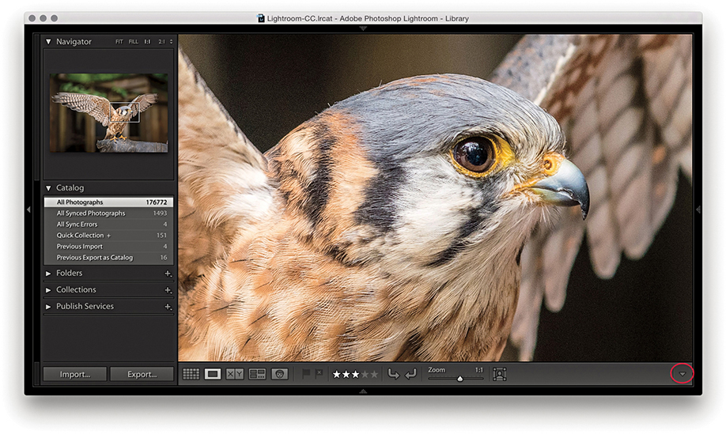
Task: Set the reject flag on photo
Action: coord(319,374)
